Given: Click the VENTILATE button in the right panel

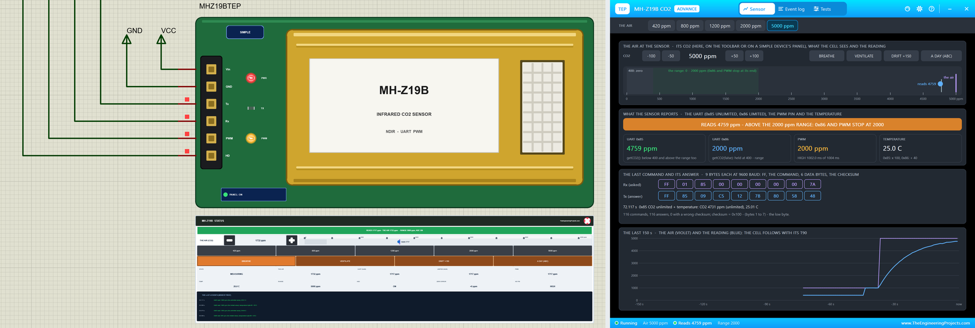Looking at the screenshot, I should click(x=864, y=56).
